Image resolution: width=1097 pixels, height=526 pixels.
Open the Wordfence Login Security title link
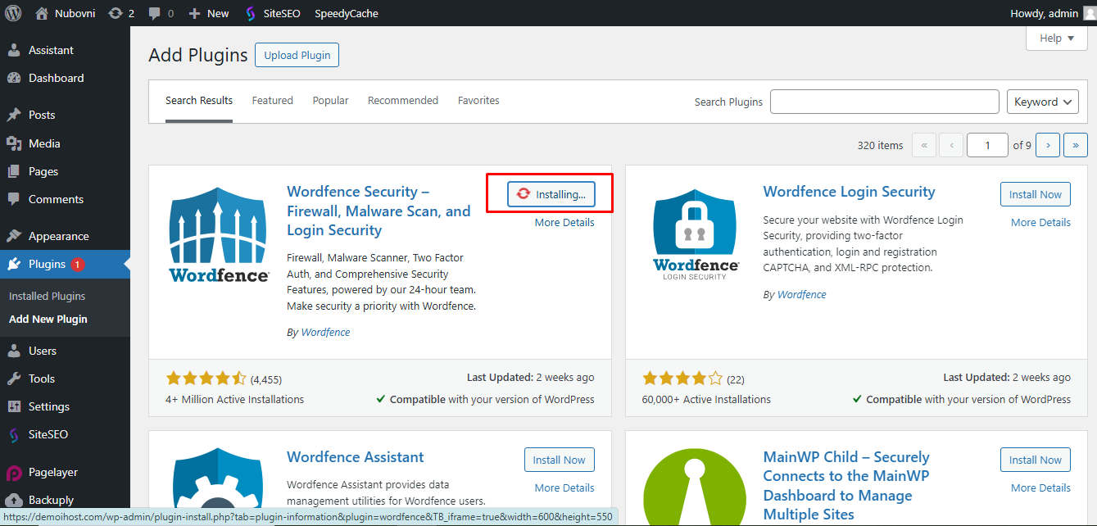[x=849, y=192]
